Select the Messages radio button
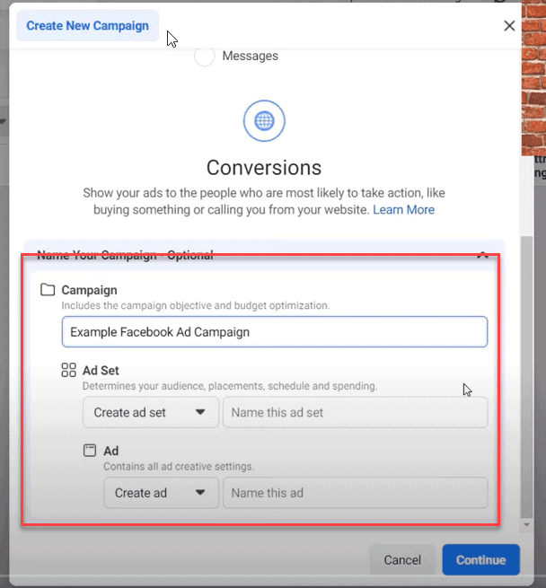 (x=205, y=57)
